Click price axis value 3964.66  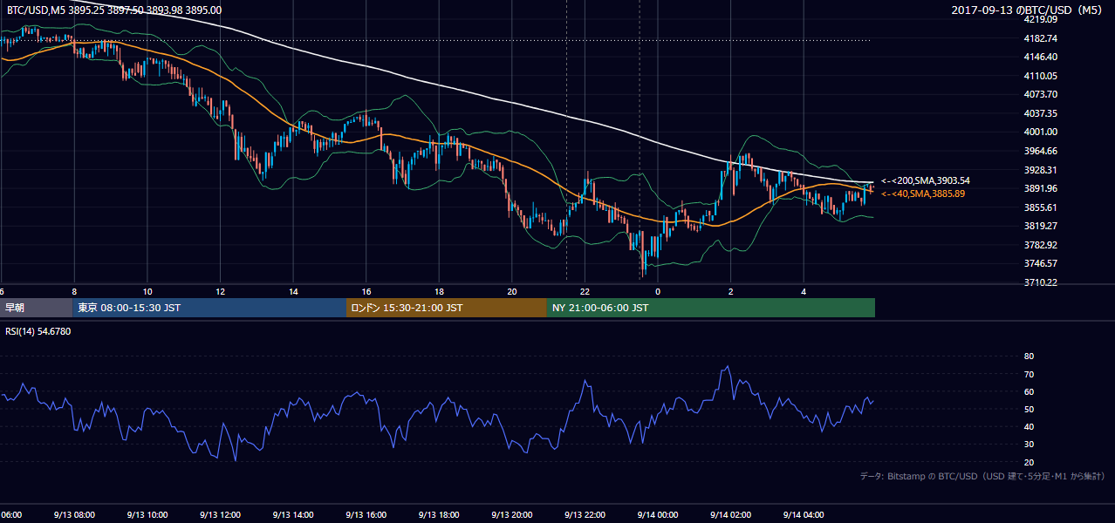tap(1041, 151)
